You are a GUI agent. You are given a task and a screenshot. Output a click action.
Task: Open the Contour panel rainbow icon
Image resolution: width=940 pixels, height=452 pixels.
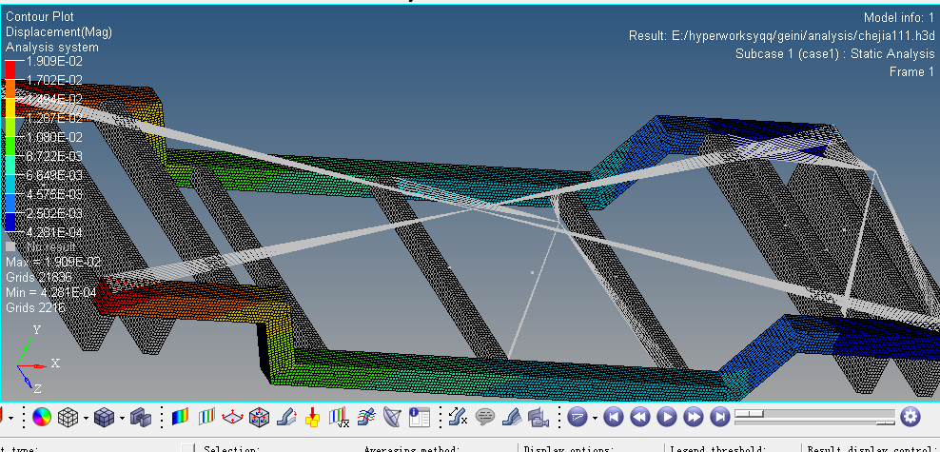(x=180, y=417)
